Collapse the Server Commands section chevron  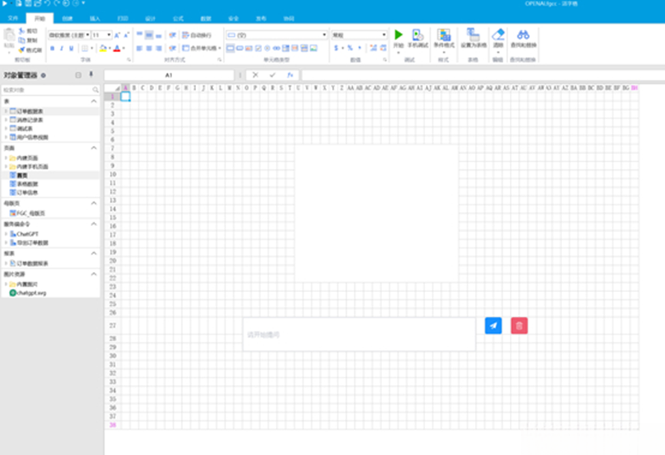coord(94,224)
